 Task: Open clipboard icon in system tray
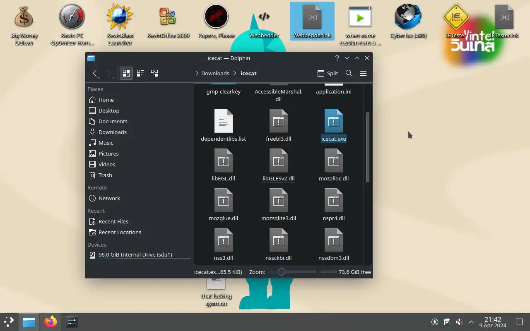pos(447,322)
